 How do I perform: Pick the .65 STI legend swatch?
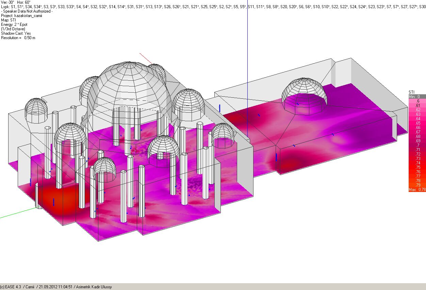[417, 123]
